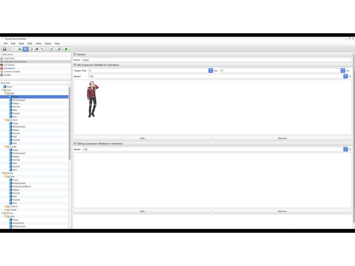The height and width of the screenshot is (266, 355).
Task: Open the landscape picture toolbar icon
Action: pyautogui.click(x=20, y=49)
